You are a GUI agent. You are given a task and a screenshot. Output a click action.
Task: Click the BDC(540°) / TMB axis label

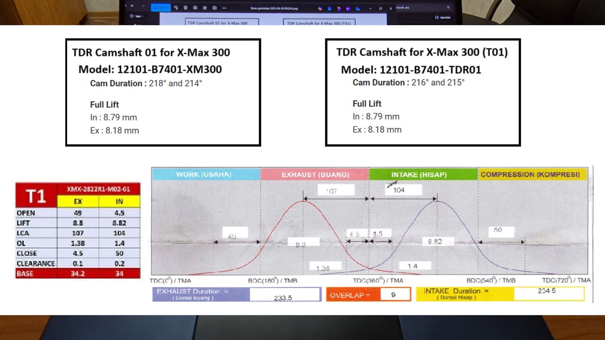491,280
